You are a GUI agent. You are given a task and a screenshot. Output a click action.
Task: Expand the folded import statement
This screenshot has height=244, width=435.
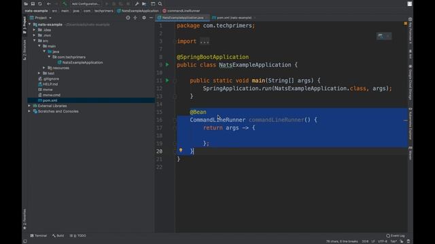(x=205, y=41)
